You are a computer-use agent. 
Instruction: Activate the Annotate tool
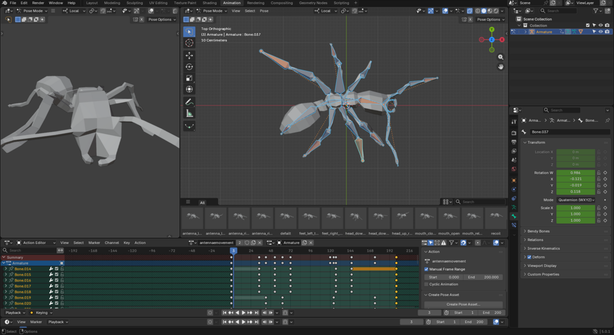coord(189,102)
